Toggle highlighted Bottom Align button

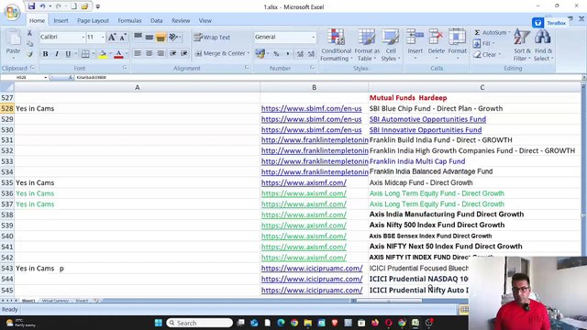coord(161,37)
